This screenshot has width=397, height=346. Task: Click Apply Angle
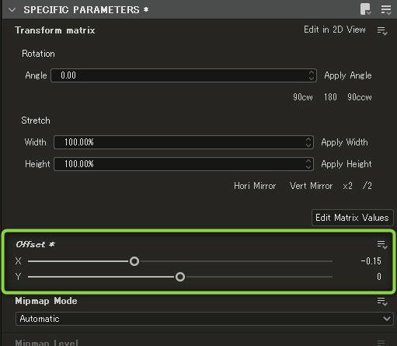click(348, 75)
